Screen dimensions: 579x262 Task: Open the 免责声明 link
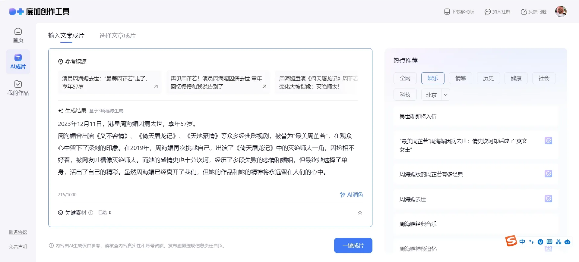(18, 247)
